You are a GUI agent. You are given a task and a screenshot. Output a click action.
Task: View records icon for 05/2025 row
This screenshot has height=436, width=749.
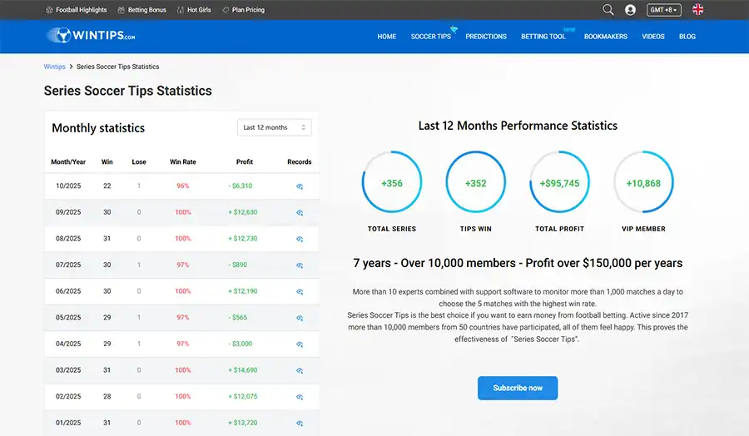(300, 318)
